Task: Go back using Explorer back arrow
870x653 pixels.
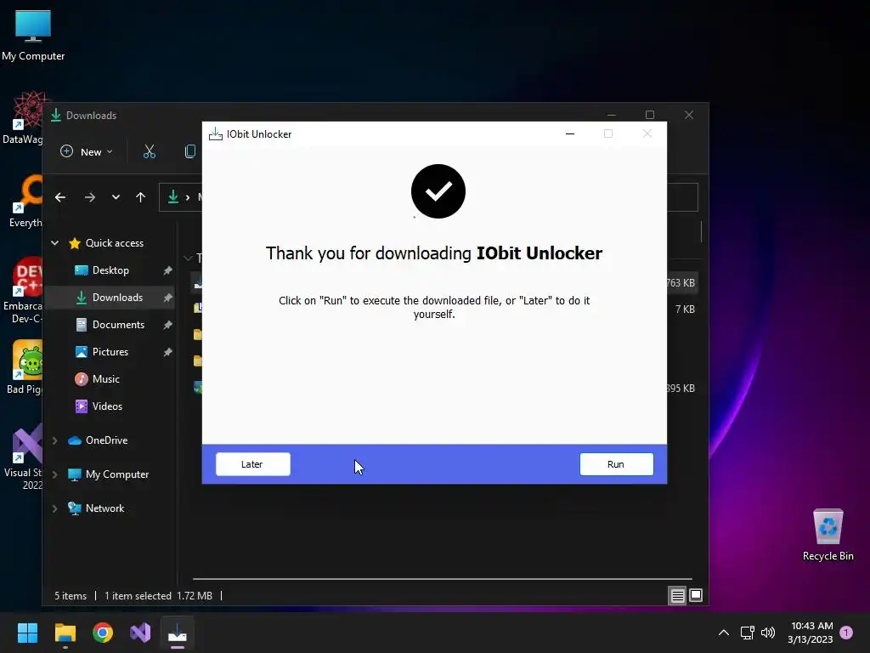Action: (x=60, y=197)
